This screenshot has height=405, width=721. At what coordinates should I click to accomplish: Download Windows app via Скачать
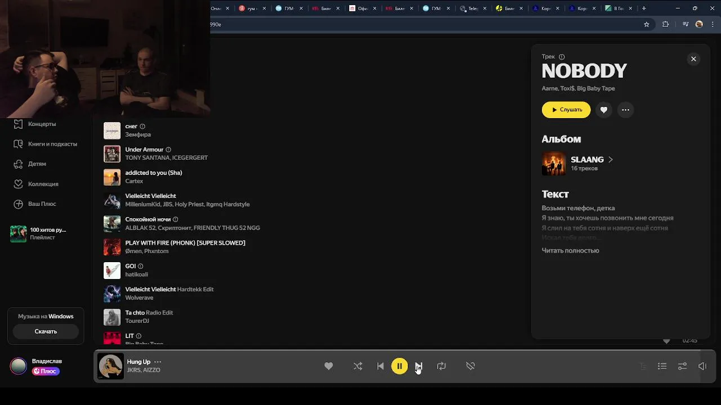tap(46, 331)
